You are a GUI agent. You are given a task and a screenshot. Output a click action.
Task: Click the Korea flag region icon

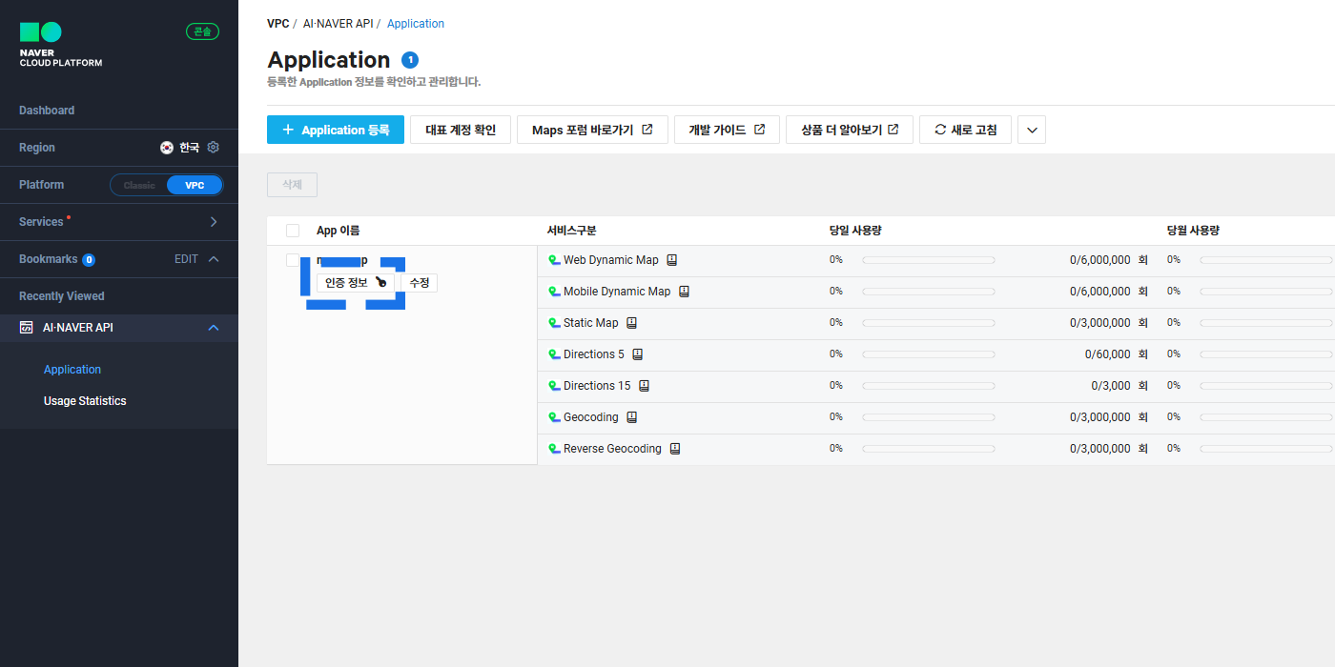[167, 148]
